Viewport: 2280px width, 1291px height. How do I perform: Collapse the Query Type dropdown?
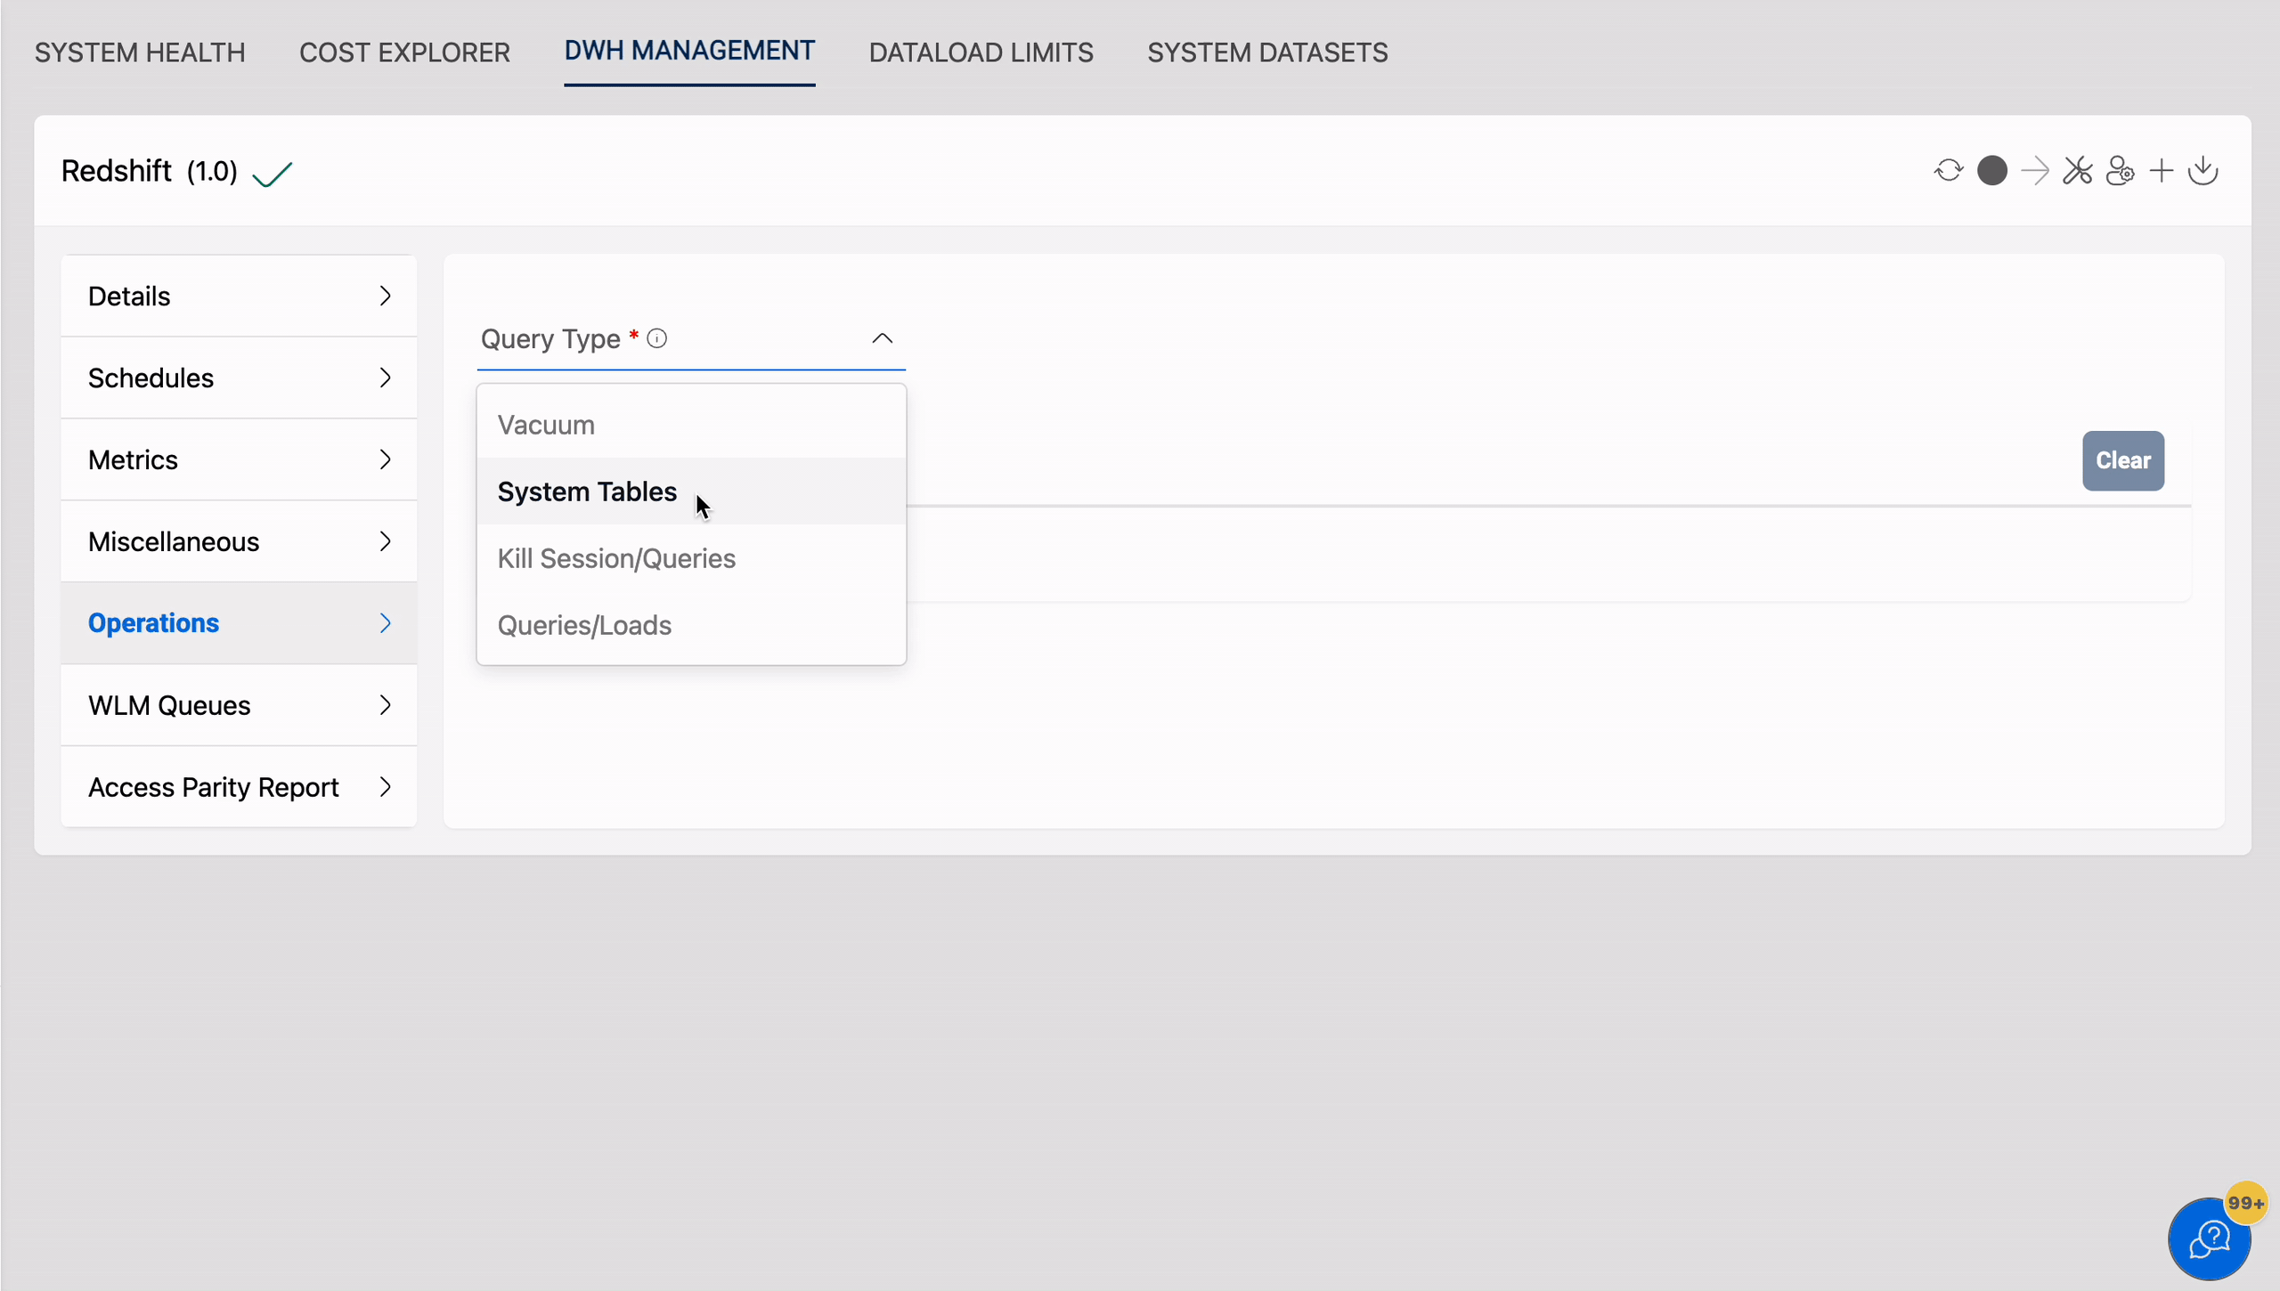point(880,338)
